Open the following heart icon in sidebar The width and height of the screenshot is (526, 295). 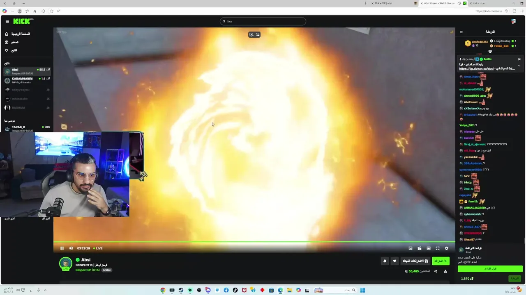pos(7,50)
